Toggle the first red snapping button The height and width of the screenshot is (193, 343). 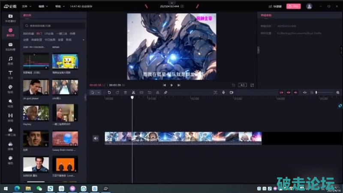[x=281, y=92]
